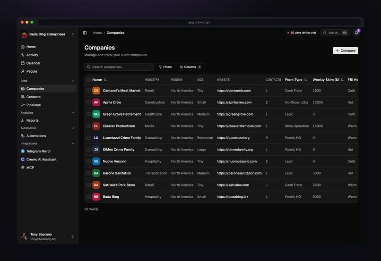Click the CE avatar for Centanni's Meat Market

pos(96,91)
